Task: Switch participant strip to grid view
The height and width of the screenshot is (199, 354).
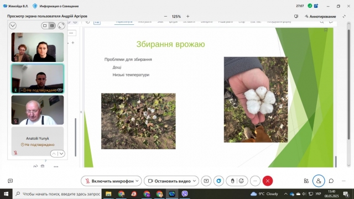Action: click(52, 26)
